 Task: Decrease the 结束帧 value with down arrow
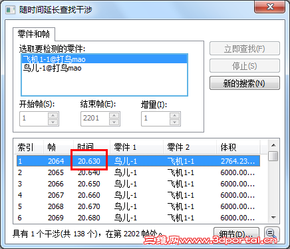(114, 122)
